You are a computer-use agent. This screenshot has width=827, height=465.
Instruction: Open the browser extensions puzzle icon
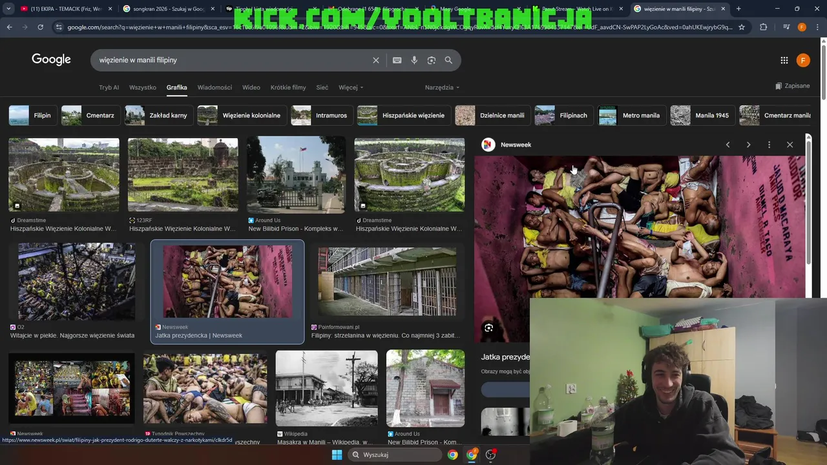tap(764, 27)
